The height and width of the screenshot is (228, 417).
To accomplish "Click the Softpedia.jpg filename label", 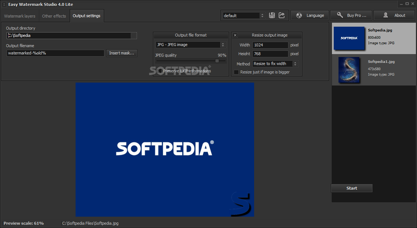I will [x=380, y=30].
